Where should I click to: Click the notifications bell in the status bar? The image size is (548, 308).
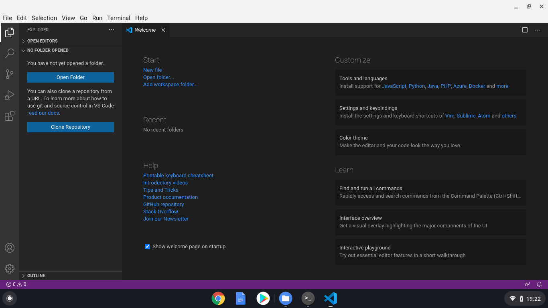539,284
